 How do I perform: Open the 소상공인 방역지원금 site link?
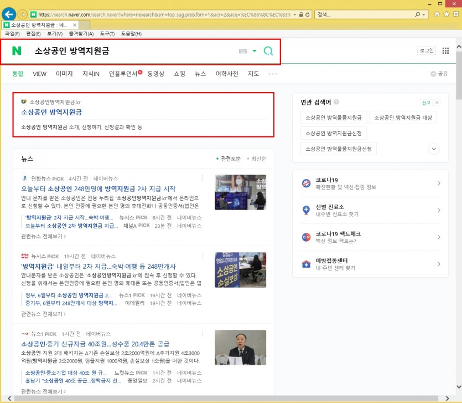(51, 113)
